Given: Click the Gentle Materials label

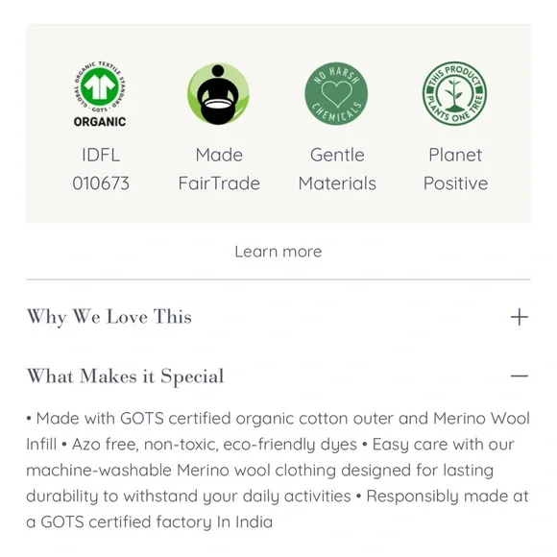Looking at the screenshot, I should point(337,169).
